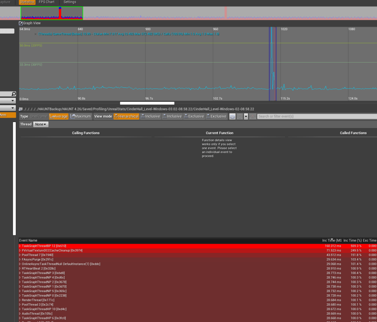Click the history back icon beside the filter box
377x322 pixels.
(x=232, y=117)
